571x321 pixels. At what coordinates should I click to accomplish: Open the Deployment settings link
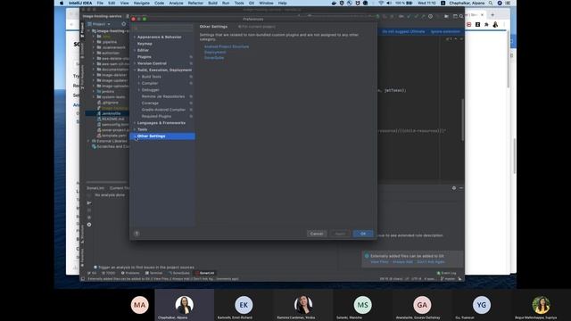(215, 52)
